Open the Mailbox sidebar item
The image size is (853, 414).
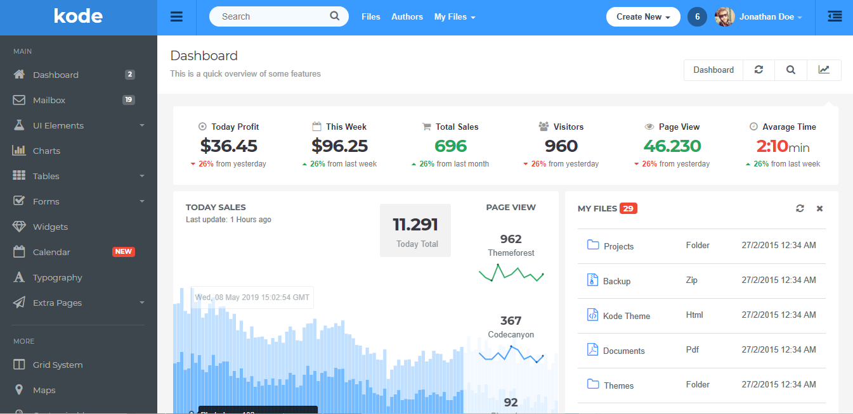click(x=49, y=100)
